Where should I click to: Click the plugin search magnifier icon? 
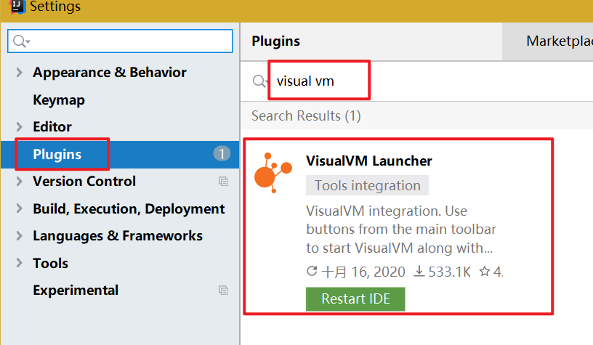coord(259,81)
